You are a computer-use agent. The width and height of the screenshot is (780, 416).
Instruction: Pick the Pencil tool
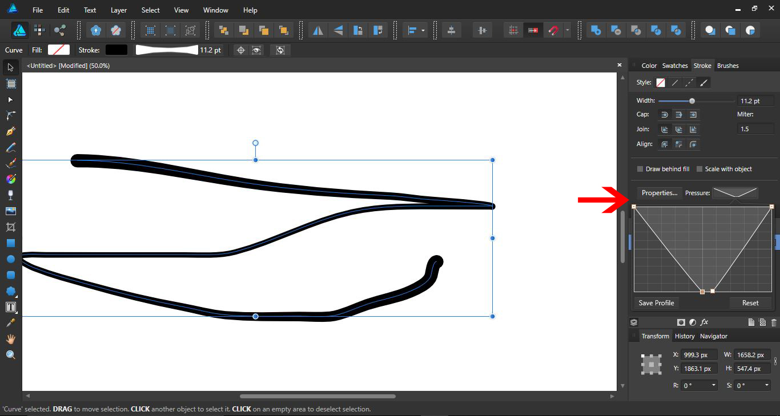point(10,147)
